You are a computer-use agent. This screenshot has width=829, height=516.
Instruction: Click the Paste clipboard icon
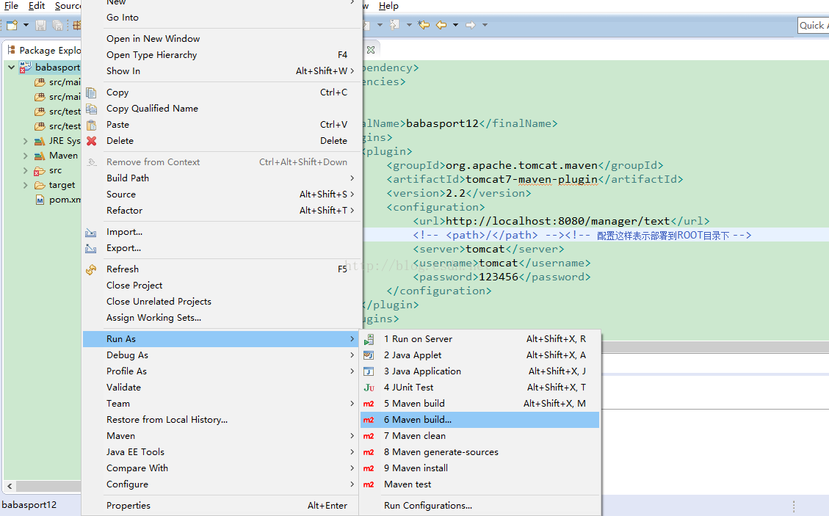[92, 125]
